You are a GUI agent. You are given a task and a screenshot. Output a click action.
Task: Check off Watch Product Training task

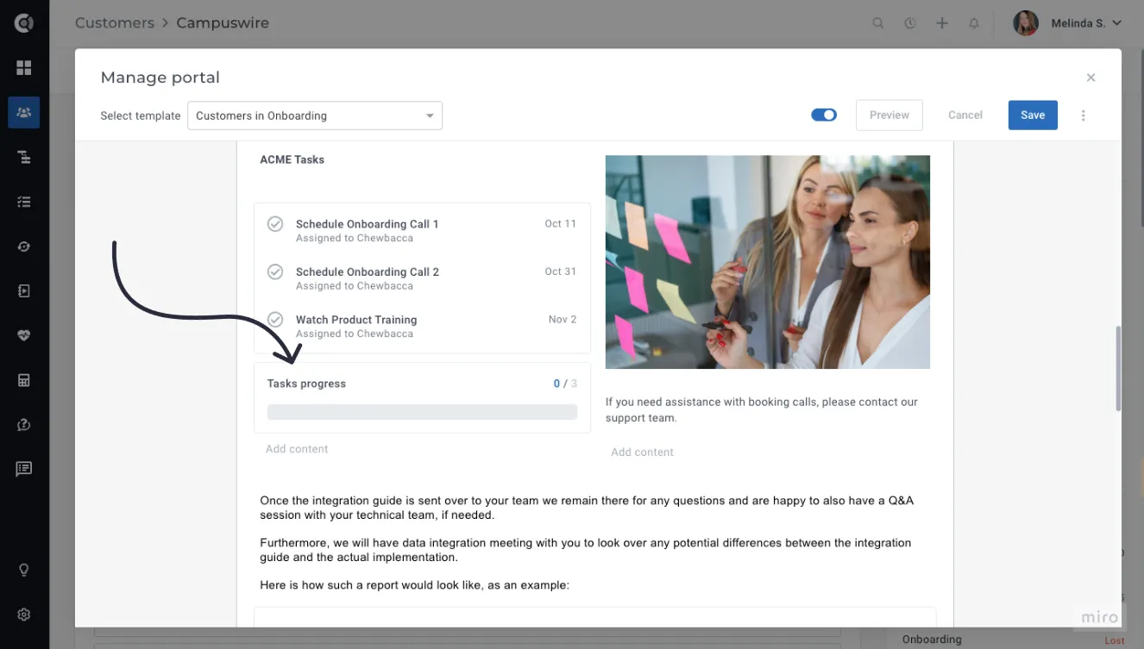[x=275, y=320]
